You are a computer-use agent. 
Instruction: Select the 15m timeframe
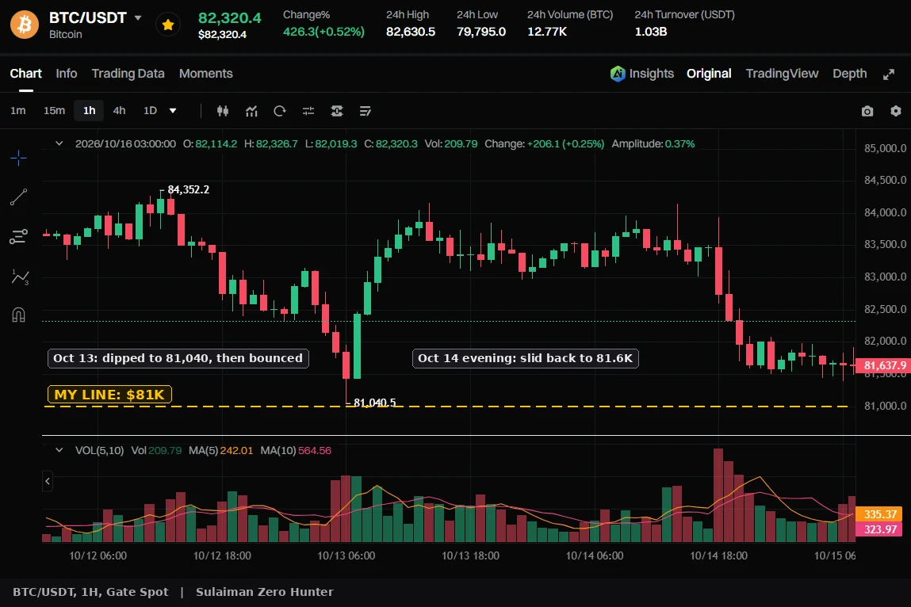pyautogui.click(x=54, y=110)
